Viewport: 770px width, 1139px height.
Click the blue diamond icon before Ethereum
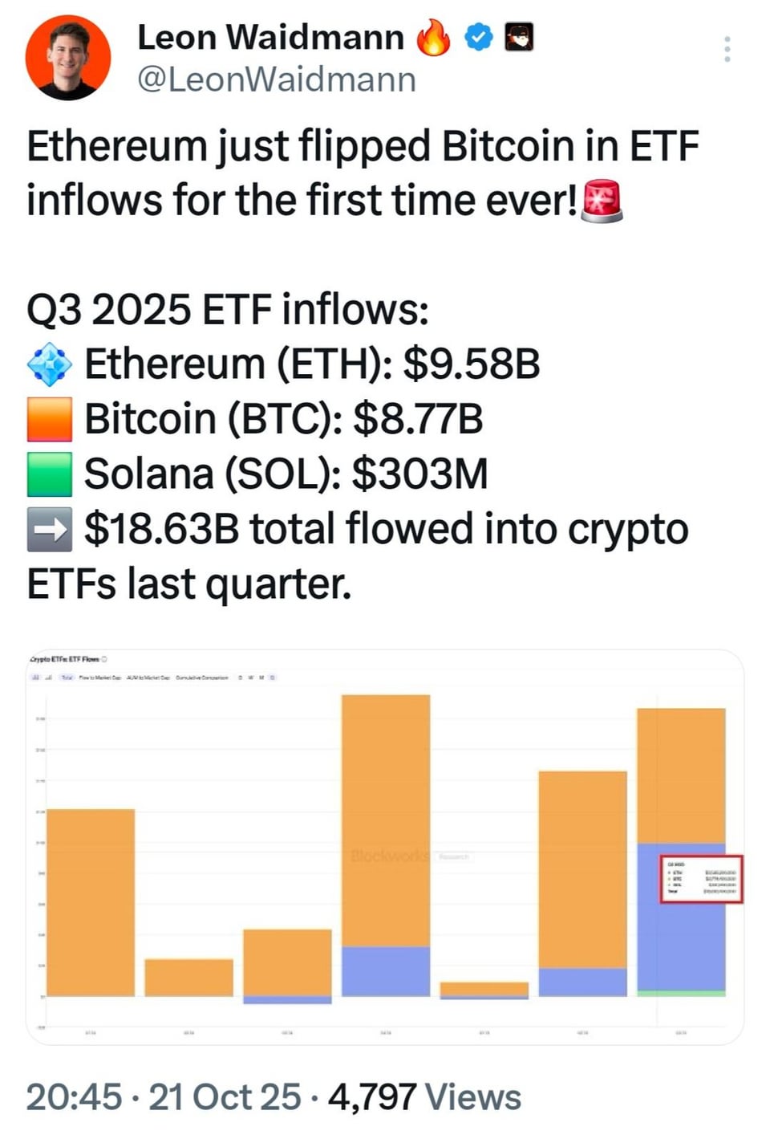(49, 364)
